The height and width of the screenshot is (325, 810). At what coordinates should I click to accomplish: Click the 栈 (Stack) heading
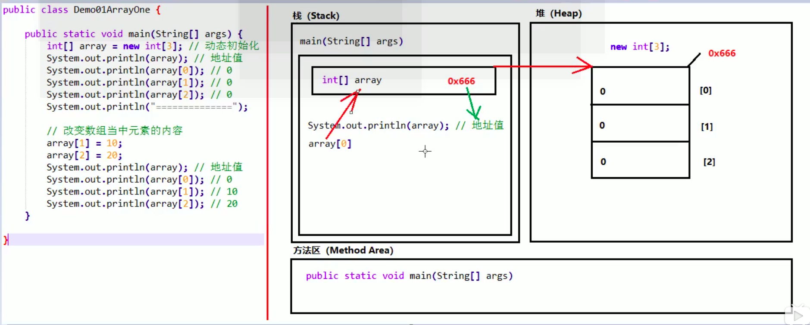316,16
